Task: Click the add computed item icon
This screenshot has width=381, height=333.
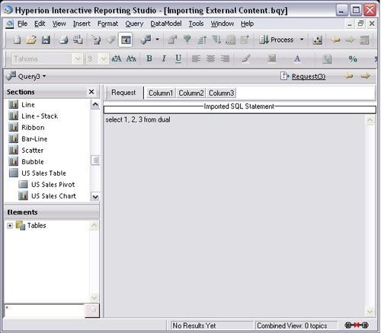Action: (x=245, y=40)
